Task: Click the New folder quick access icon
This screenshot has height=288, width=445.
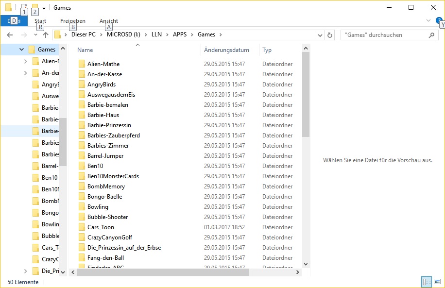Action: coord(35,7)
